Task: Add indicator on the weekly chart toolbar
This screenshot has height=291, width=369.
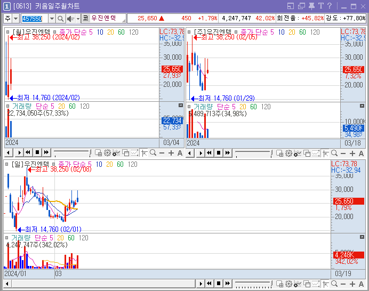Action: tap(298, 153)
